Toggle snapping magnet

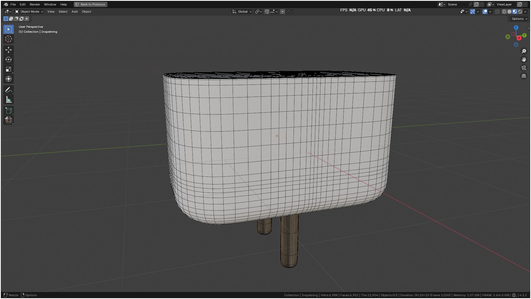pyautogui.click(x=267, y=12)
